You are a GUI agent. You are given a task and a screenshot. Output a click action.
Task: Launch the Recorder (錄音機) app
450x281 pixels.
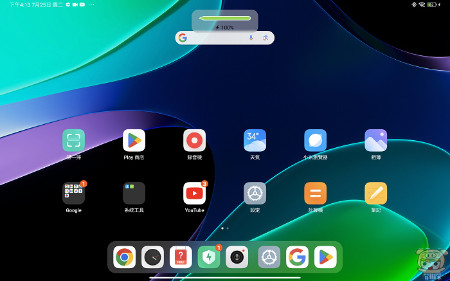195,140
